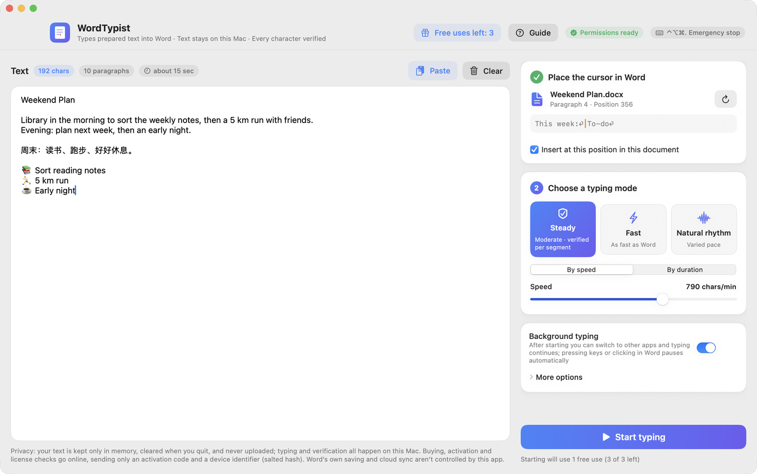This screenshot has width=757, height=474.
Task: Click the coffee emoji before Early night
Action: tap(26, 191)
